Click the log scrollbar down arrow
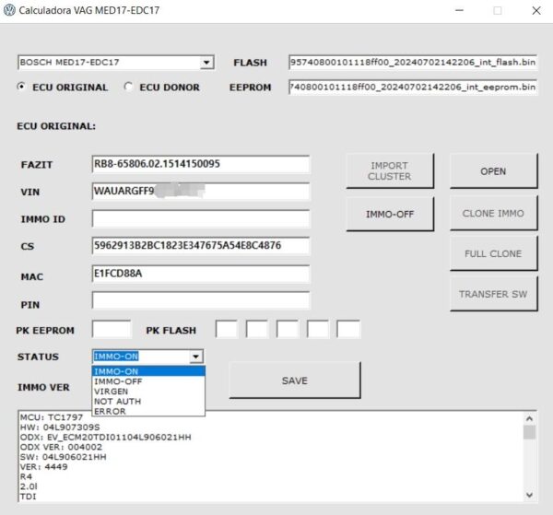Screen dimensions: 553x515 point(529,495)
